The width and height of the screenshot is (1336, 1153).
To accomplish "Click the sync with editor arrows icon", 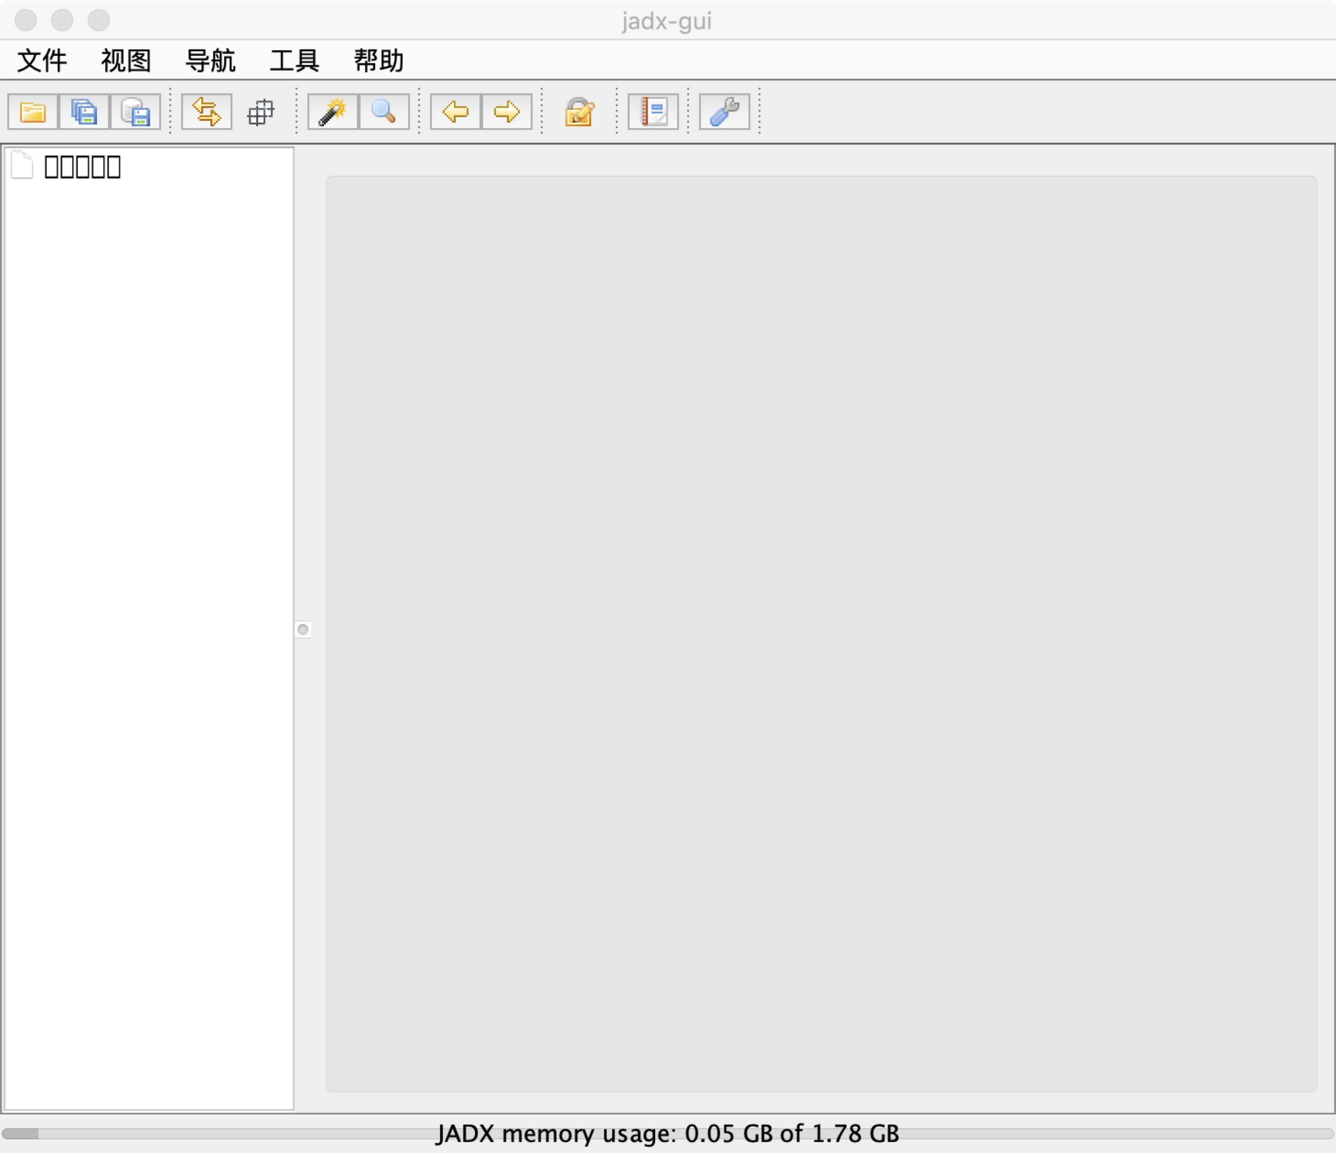I will (x=206, y=112).
